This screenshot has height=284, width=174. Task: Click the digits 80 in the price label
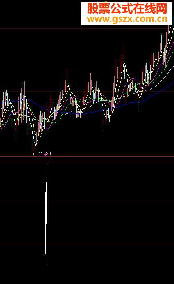tap(49, 154)
